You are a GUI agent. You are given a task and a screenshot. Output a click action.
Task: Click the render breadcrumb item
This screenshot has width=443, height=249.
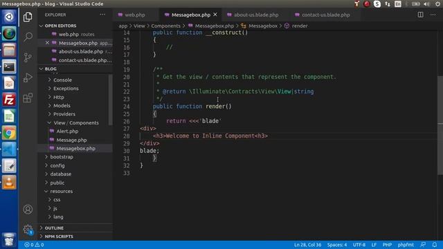tap(300, 26)
